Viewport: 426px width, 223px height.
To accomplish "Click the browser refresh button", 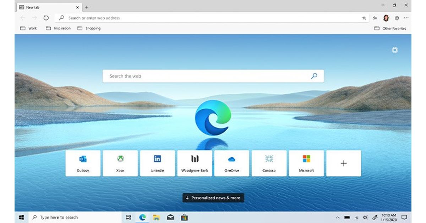I will [x=46, y=18].
